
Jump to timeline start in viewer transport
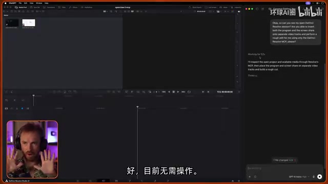click(163, 92)
